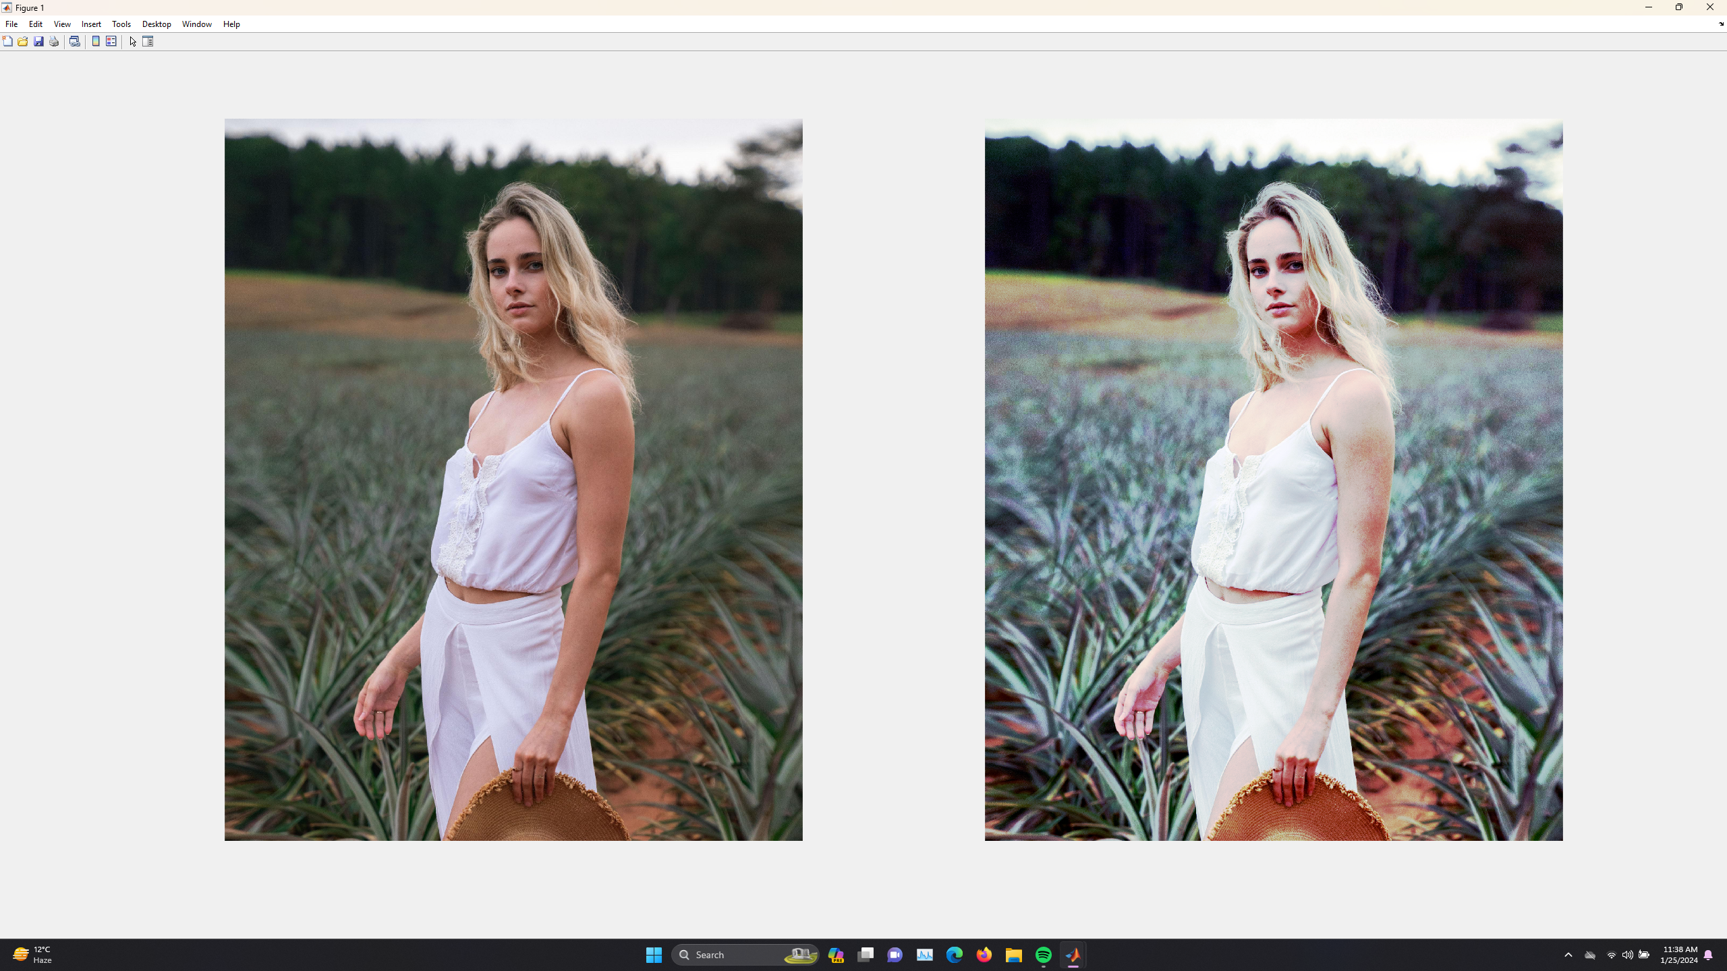
Task: Print the figure
Action: click(53, 41)
